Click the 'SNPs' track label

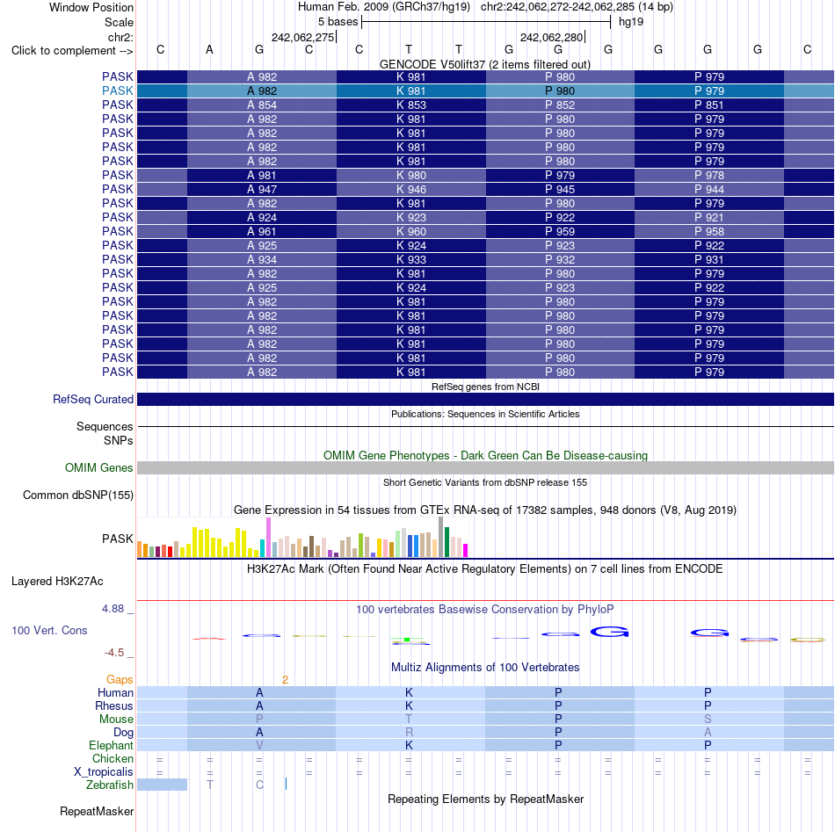coord(119,441)
